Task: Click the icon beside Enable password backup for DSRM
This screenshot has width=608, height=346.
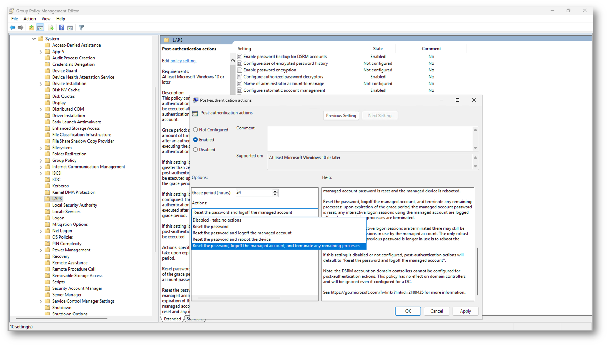Action: coord(240,57)
